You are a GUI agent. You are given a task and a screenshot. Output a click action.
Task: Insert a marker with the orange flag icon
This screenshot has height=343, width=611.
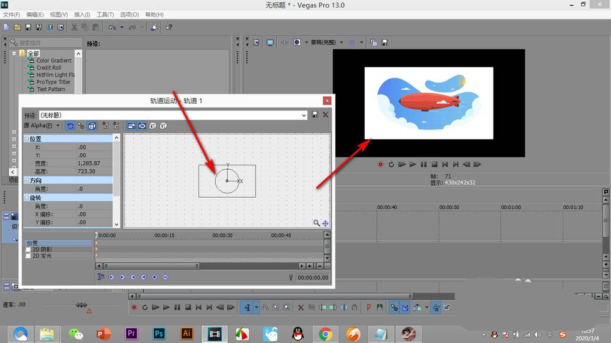point(368,308)
